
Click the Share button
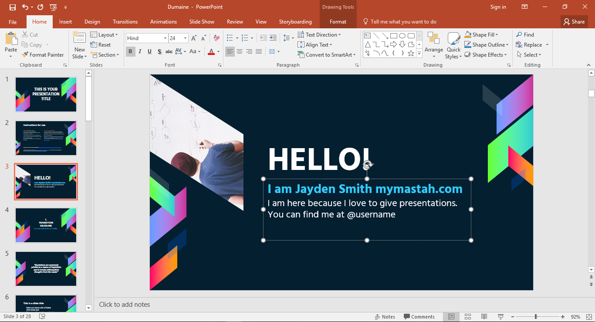(x=574, y=22)
